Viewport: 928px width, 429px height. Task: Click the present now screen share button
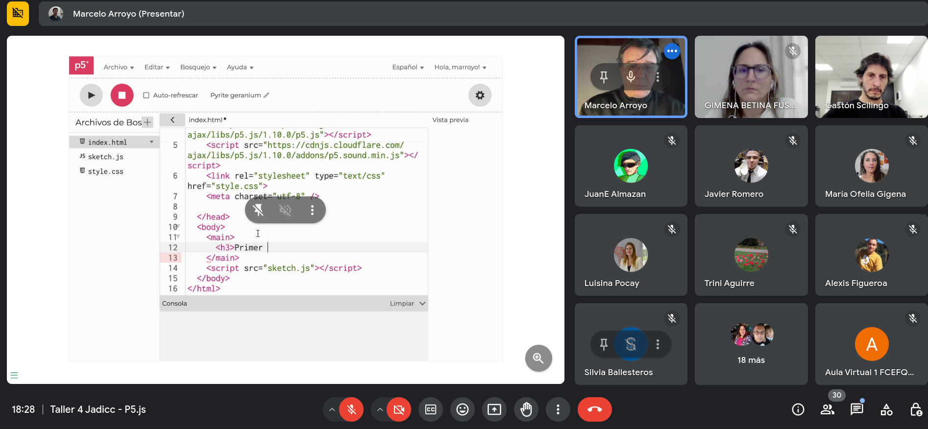494,409
